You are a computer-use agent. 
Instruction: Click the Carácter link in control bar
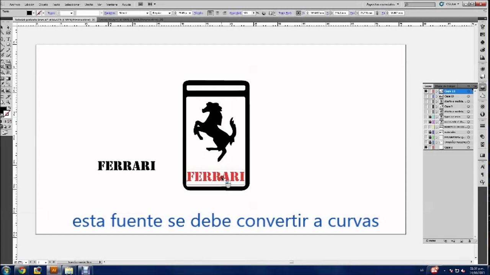tap(110, 13)
